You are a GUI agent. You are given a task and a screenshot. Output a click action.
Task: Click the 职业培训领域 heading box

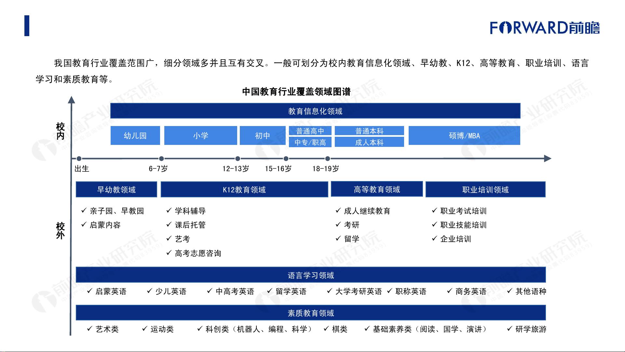point(485,190)
